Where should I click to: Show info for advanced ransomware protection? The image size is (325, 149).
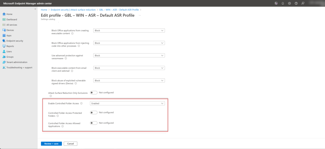coord(66,58)
